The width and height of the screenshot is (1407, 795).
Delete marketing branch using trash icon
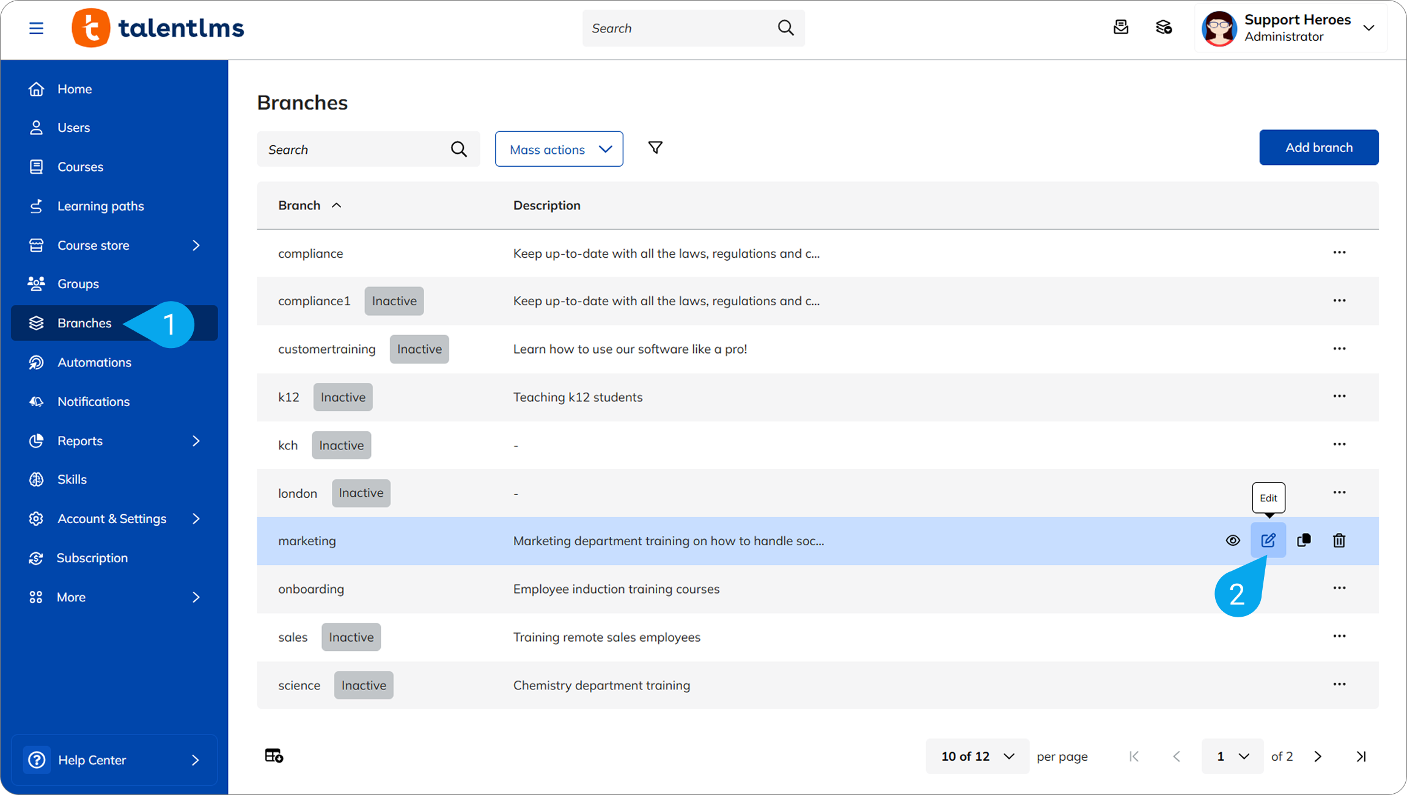click(x=1339, y=540)
